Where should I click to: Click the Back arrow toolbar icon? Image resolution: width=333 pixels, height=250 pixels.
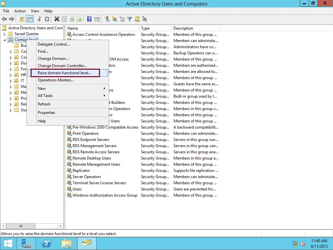(x=4, y=19)
